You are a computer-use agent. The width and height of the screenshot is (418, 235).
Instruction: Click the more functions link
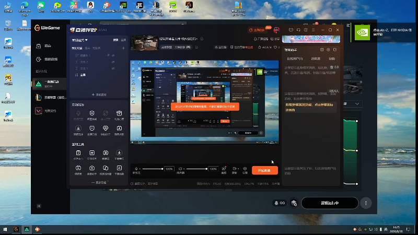99,182
